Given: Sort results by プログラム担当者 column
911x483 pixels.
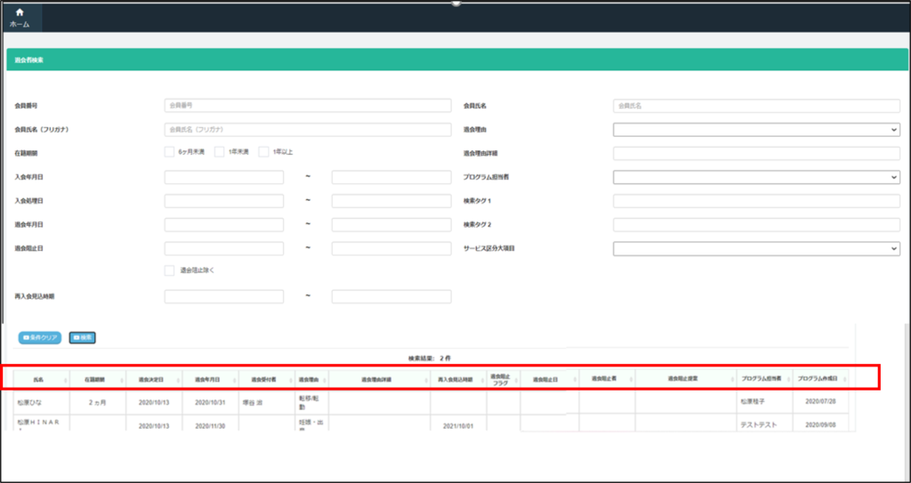Looking at the screenshot, I should click(763, 379).
